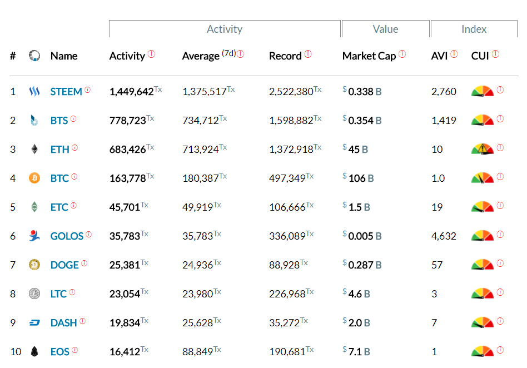Click the Bitcoin orange logo icon
527x368 pixels.
point(34,178)
